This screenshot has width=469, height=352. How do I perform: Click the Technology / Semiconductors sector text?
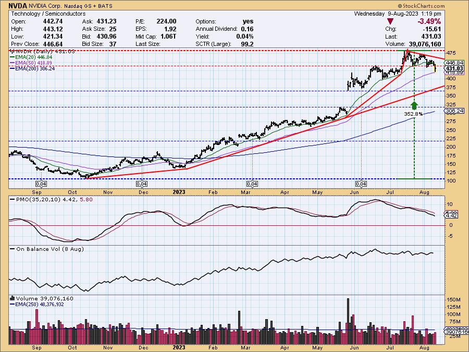(48, 14)
